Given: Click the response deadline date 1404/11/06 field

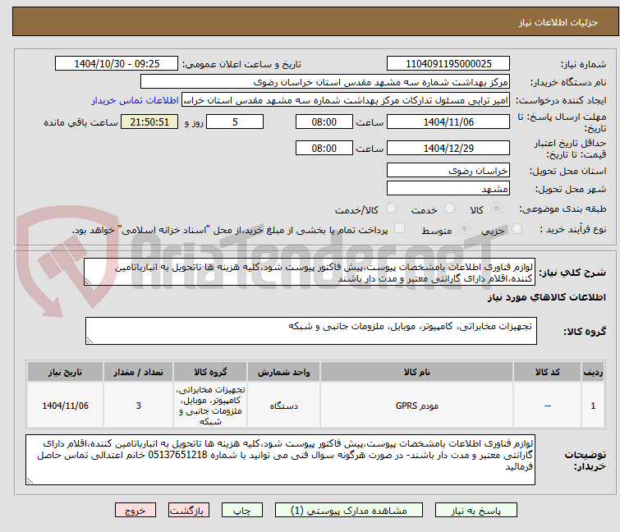Looking at the screenshot, I should [x=448, y=122].
